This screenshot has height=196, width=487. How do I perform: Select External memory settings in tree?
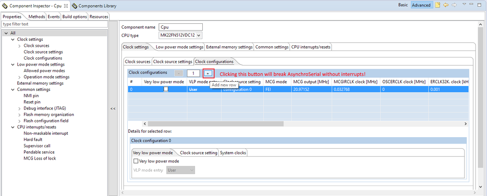pos(40,83)
